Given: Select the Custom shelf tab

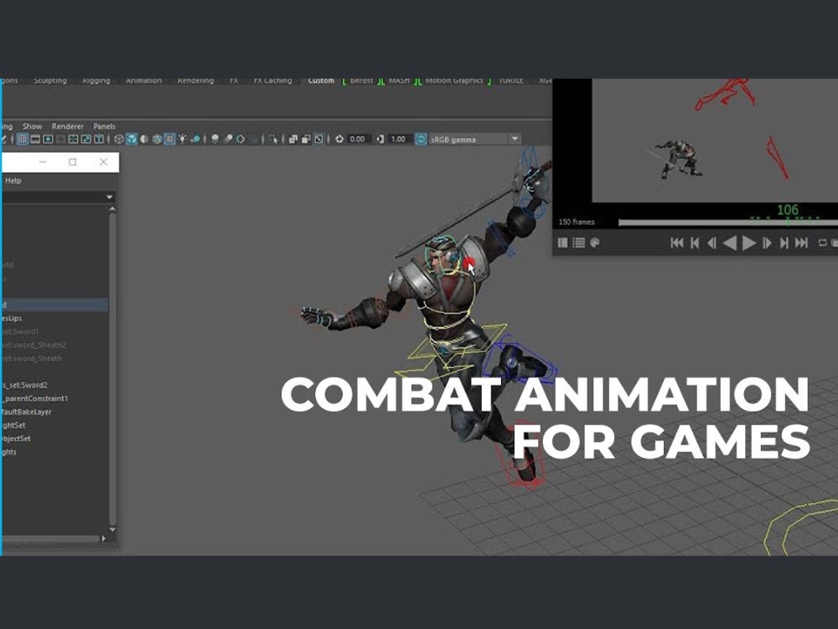Looking at the screenshot, I should tap(321, 81).
